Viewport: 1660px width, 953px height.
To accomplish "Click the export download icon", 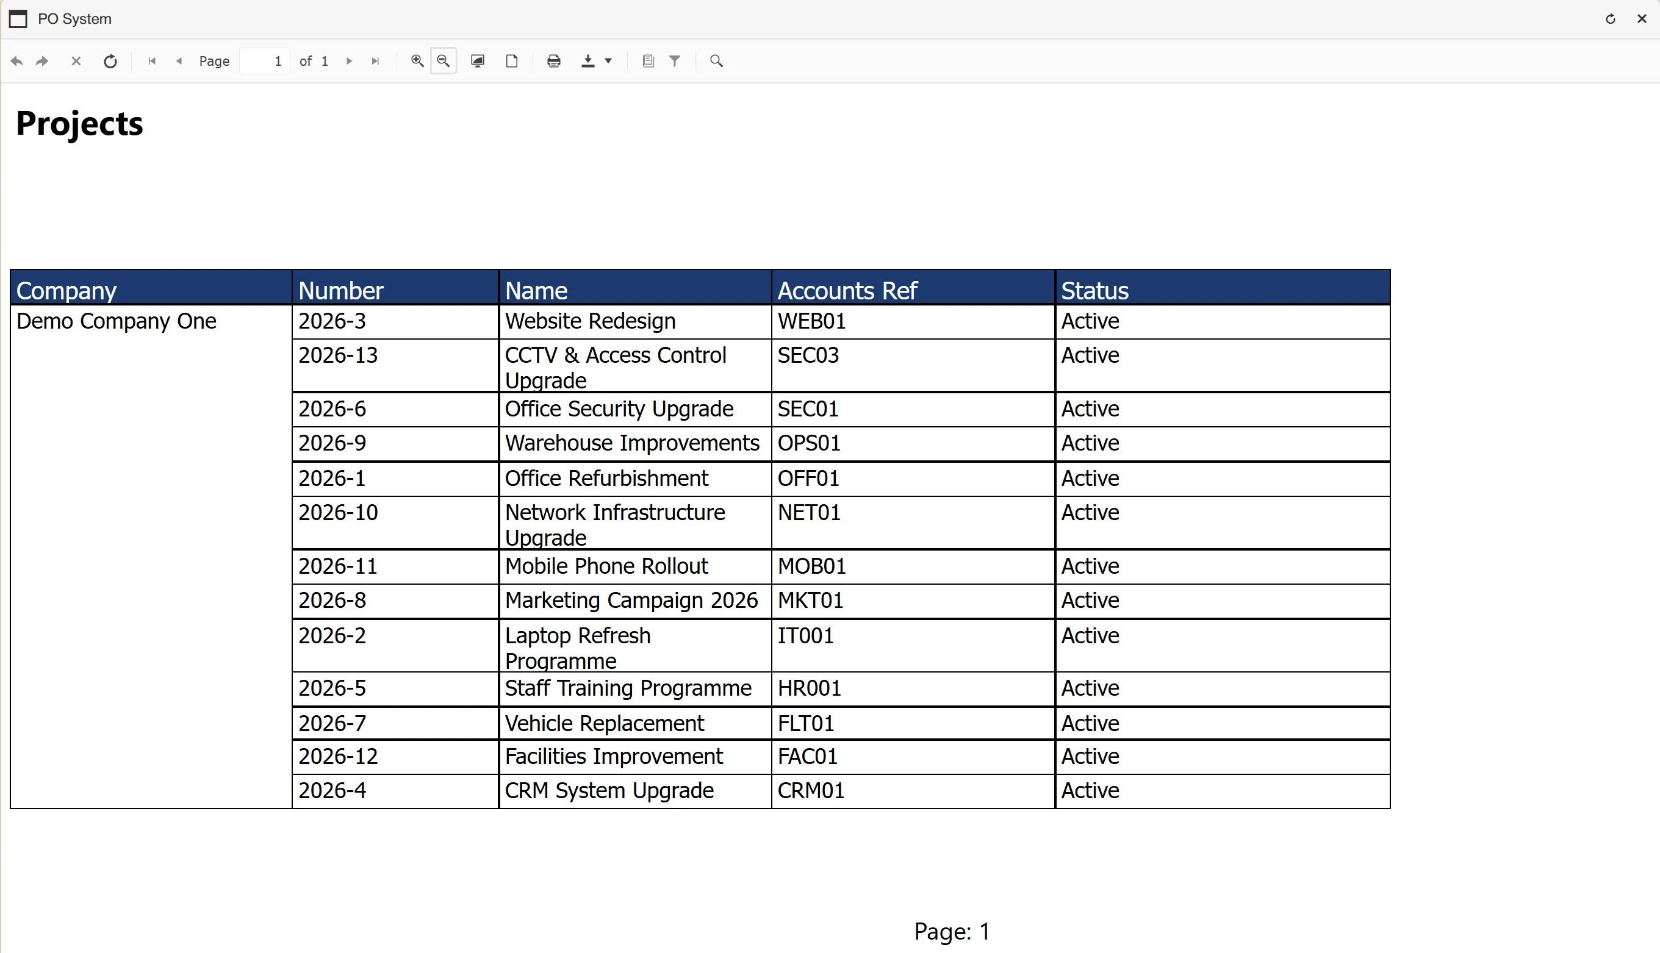I will click(588, 61).
